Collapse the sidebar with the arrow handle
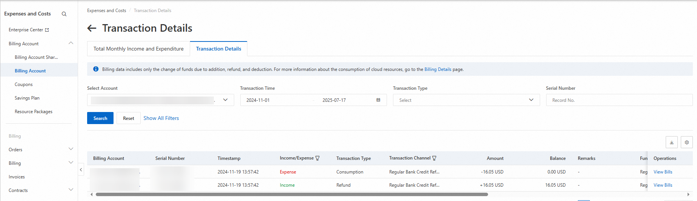This screenshot has width=697, height=201. pos(81,170)
